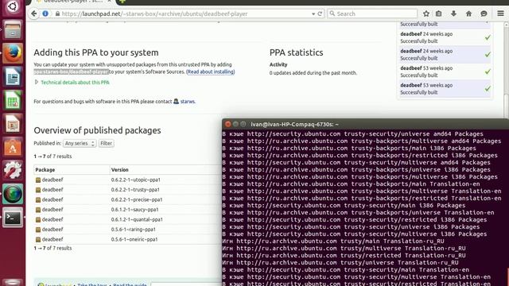Image resolution: width=509 pixels, height=286 pixels.
Task: Click the PPA statistics heading
Action: [297, 52]
